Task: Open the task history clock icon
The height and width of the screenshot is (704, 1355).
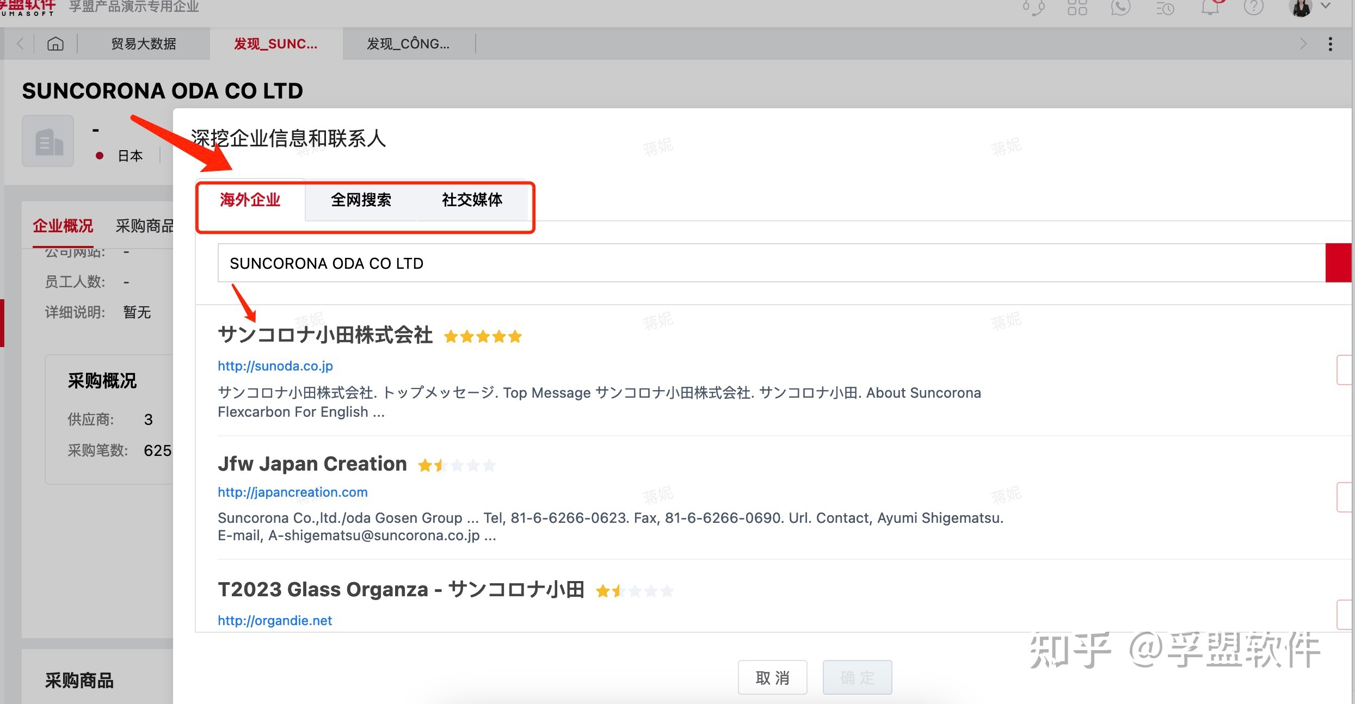Action: (x=1165, y=8)
